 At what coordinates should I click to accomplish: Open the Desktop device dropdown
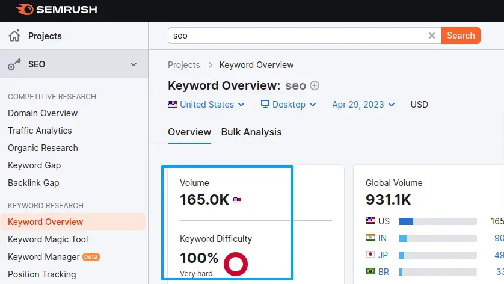click(288, 105)
